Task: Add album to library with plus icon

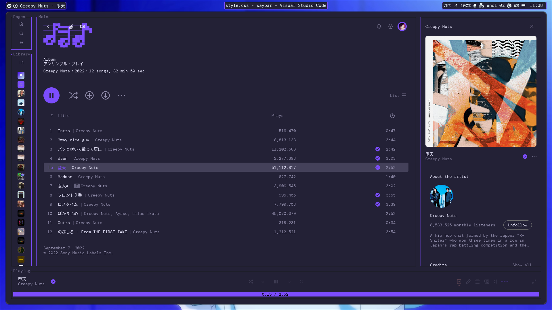Action: click(89, 95)
